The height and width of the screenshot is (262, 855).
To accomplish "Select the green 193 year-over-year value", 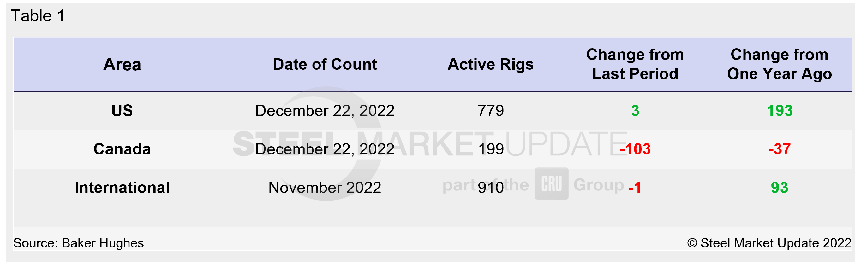I will click(x=779, y=110).
